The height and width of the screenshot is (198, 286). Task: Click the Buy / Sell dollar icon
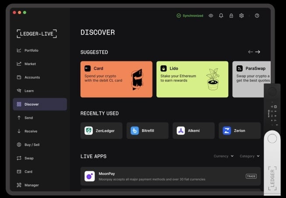[x=19, y=145]
